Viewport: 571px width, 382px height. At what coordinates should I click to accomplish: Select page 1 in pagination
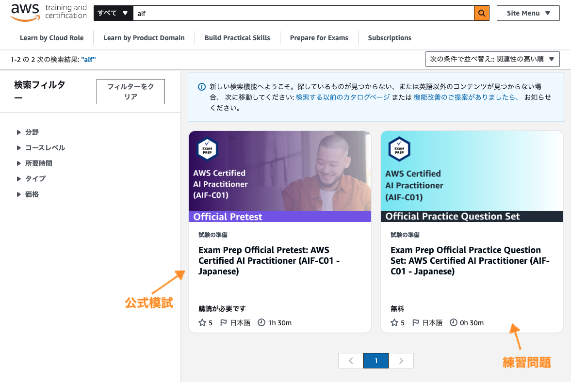point(376,361)
